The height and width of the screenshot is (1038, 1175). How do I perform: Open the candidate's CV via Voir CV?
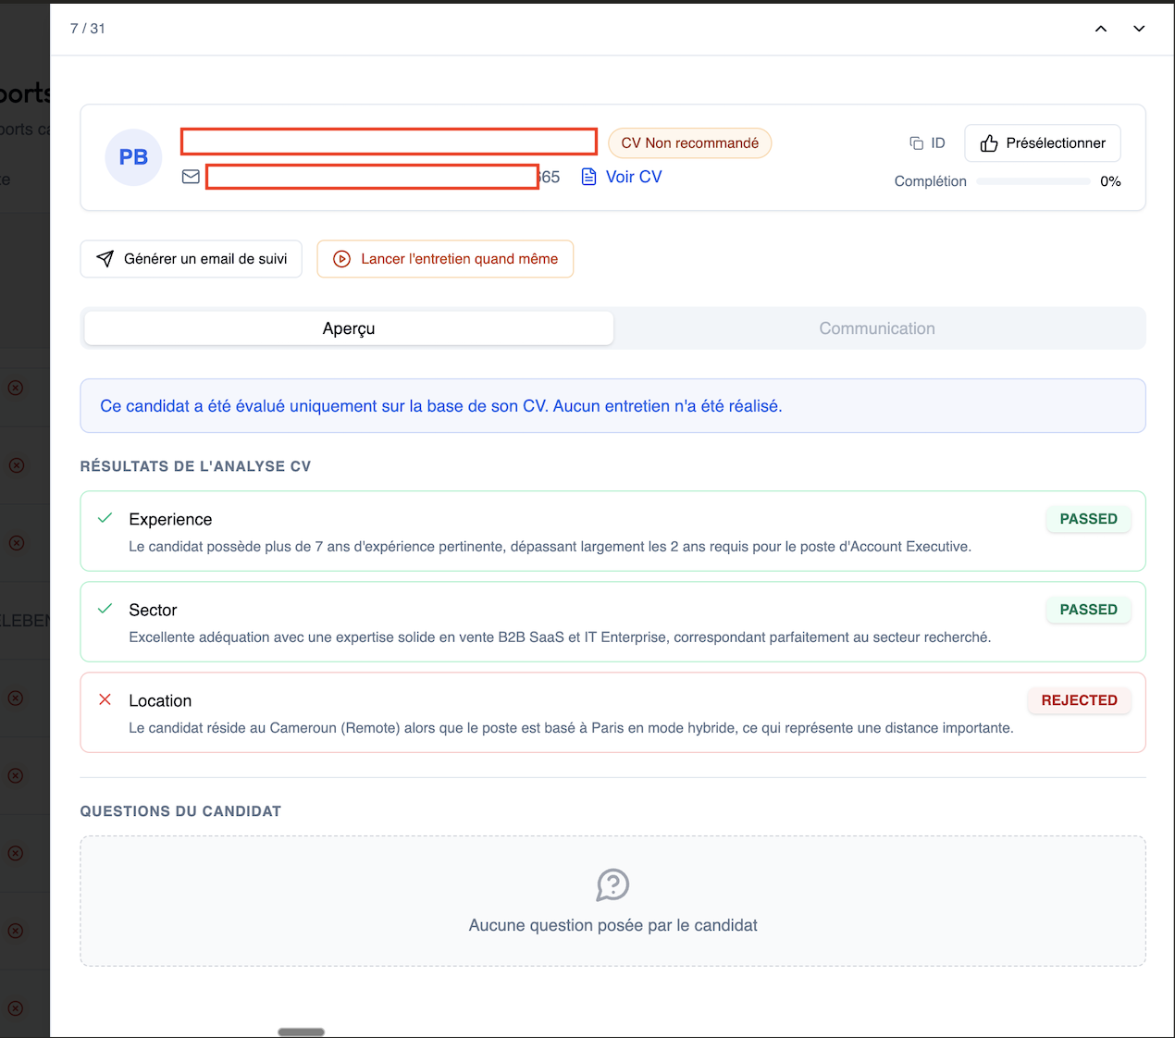pos(622,177)
